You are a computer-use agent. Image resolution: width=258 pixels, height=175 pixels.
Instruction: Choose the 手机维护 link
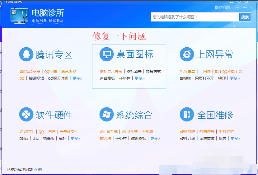[x=226, y=131]
